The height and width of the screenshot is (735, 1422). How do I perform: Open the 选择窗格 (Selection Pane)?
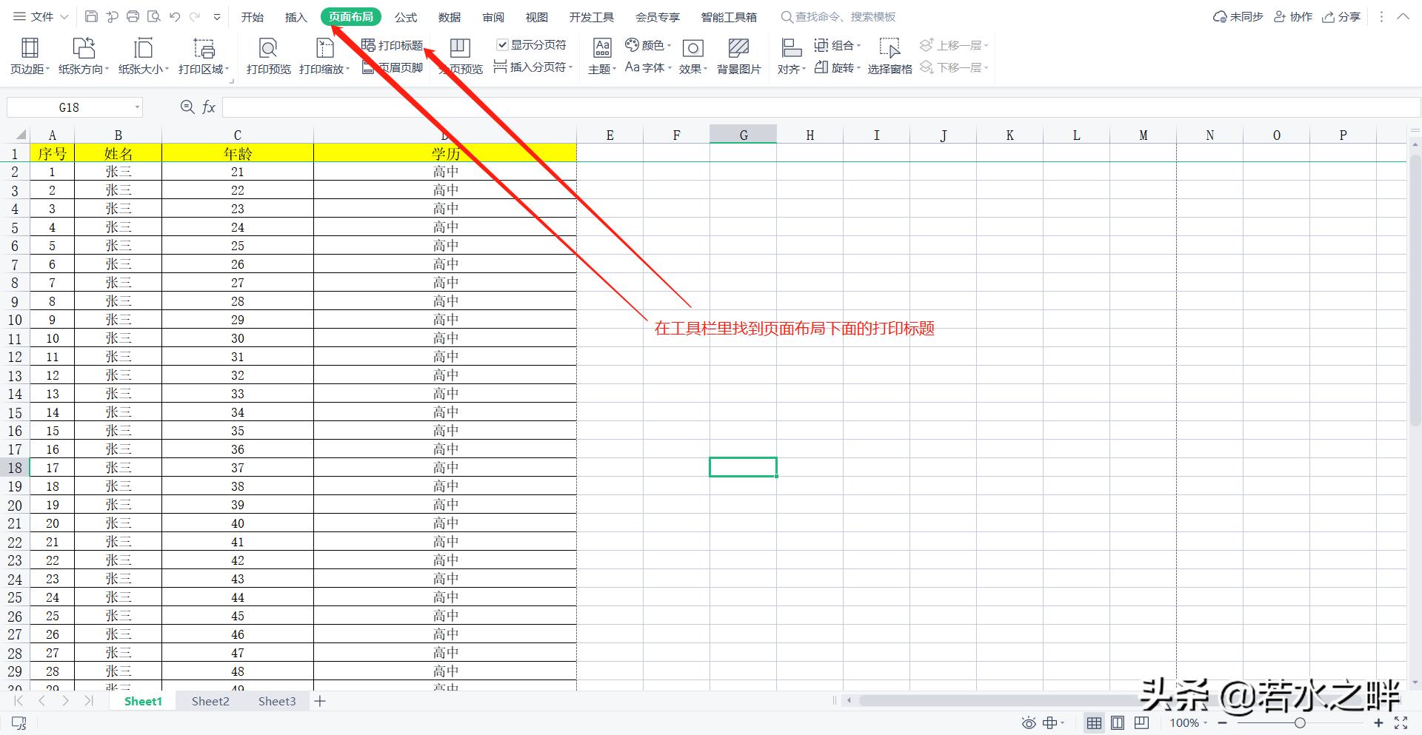point(889,56)
